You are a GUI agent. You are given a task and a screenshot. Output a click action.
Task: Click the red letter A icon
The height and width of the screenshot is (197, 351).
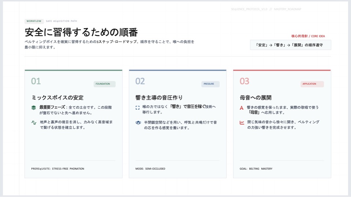[x=242, y=108]
